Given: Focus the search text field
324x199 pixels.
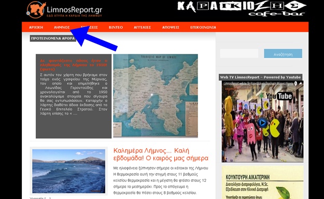Looking at the screenshot, I should point(239,53).
